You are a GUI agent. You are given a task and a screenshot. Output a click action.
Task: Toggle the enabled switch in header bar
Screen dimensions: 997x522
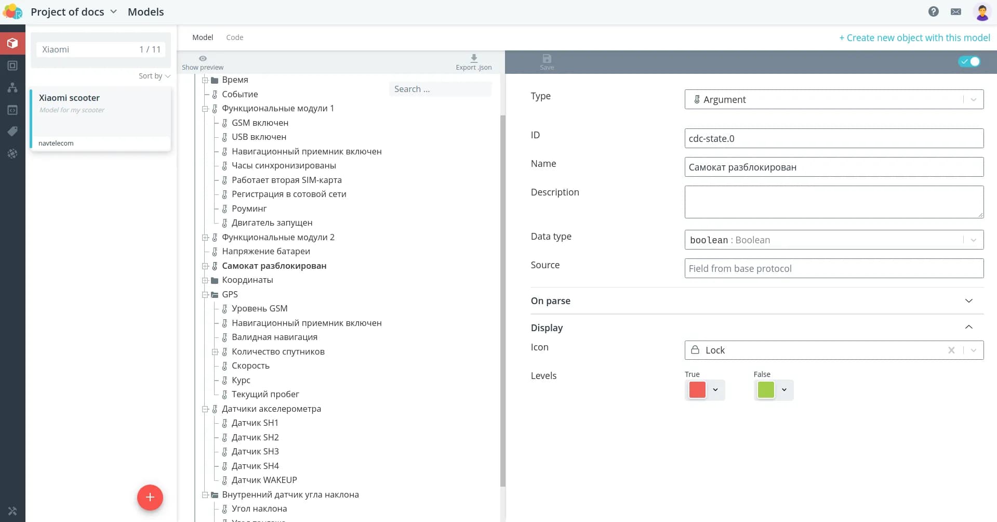(x=969, y=61)
